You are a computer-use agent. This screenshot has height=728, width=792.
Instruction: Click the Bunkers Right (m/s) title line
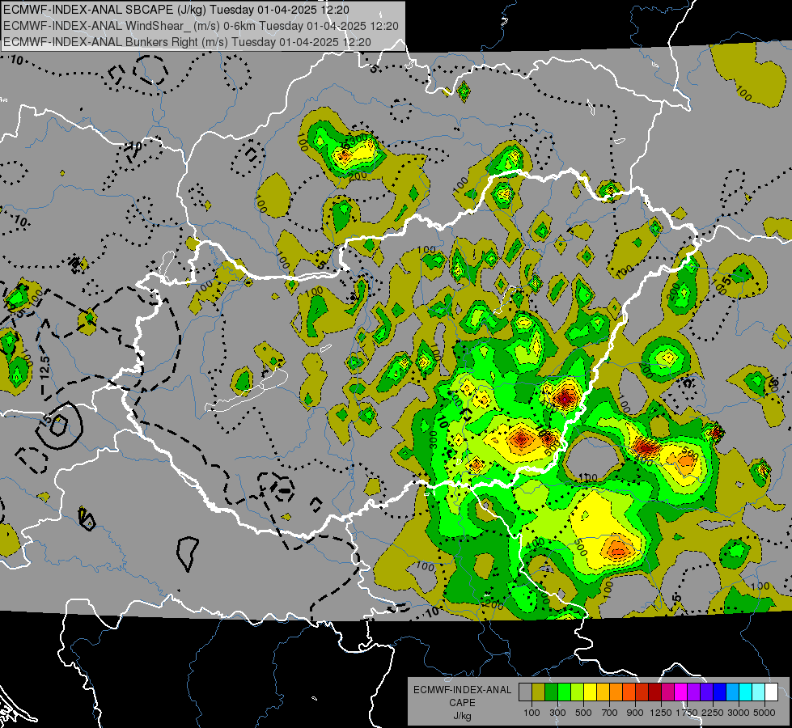pos(188,42)
